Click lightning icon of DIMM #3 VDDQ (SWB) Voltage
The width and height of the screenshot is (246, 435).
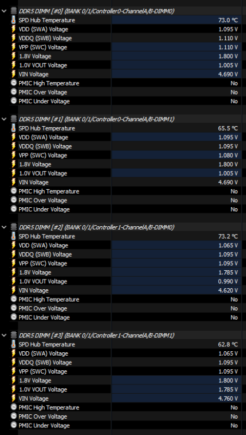coord(14,362)
